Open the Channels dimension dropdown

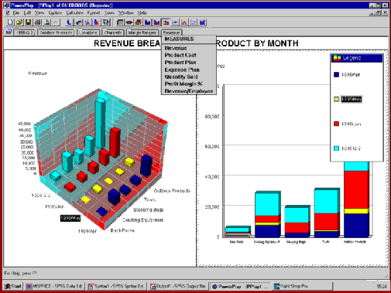point(113,32)
